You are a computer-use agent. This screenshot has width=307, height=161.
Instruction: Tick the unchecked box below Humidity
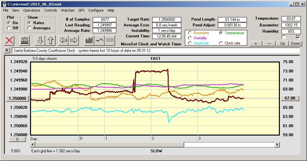pyautogui.click(x=284, y=37)
